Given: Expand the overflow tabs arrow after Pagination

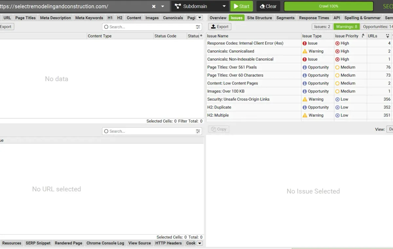Looking at the screenshot, I should tap(199, 18).
